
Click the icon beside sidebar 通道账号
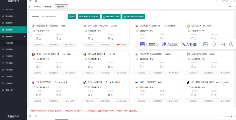3,23
